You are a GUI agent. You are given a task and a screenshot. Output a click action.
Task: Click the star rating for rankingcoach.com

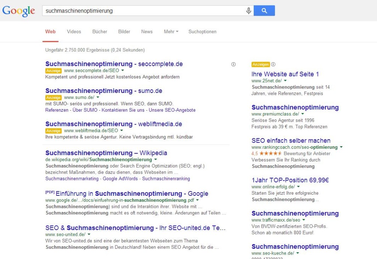270,154
